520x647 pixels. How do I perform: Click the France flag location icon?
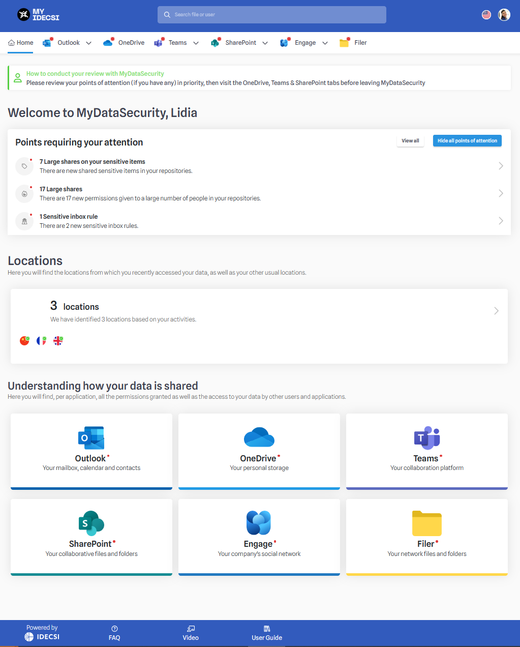(41, 341)
